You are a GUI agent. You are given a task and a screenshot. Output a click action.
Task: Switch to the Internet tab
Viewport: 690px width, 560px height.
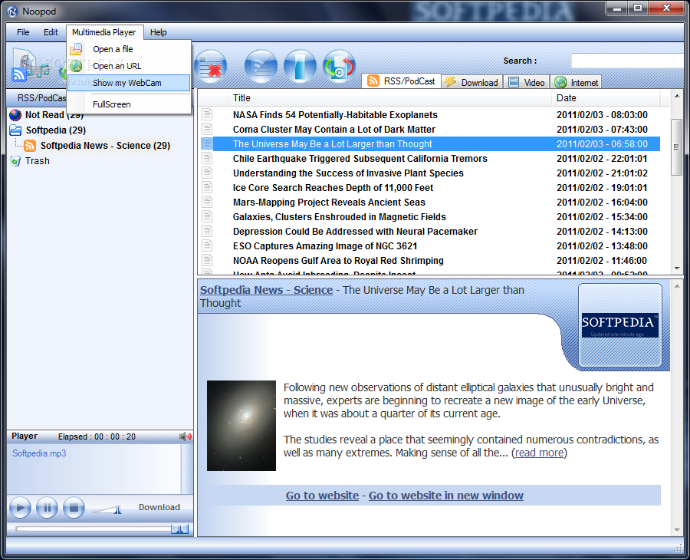(576, 82)
